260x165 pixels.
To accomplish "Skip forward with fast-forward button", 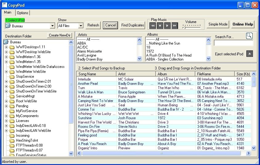I will [x=174, y=26].
